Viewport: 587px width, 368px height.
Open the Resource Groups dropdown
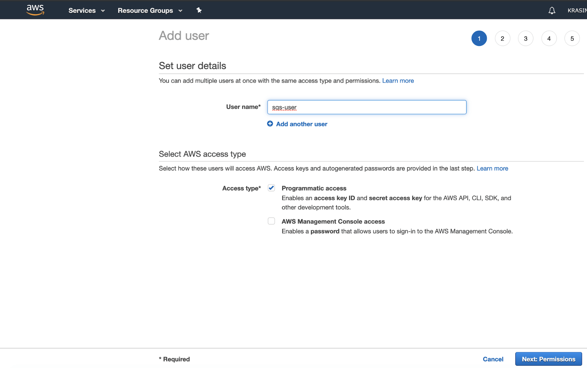(x=150, y=11)
